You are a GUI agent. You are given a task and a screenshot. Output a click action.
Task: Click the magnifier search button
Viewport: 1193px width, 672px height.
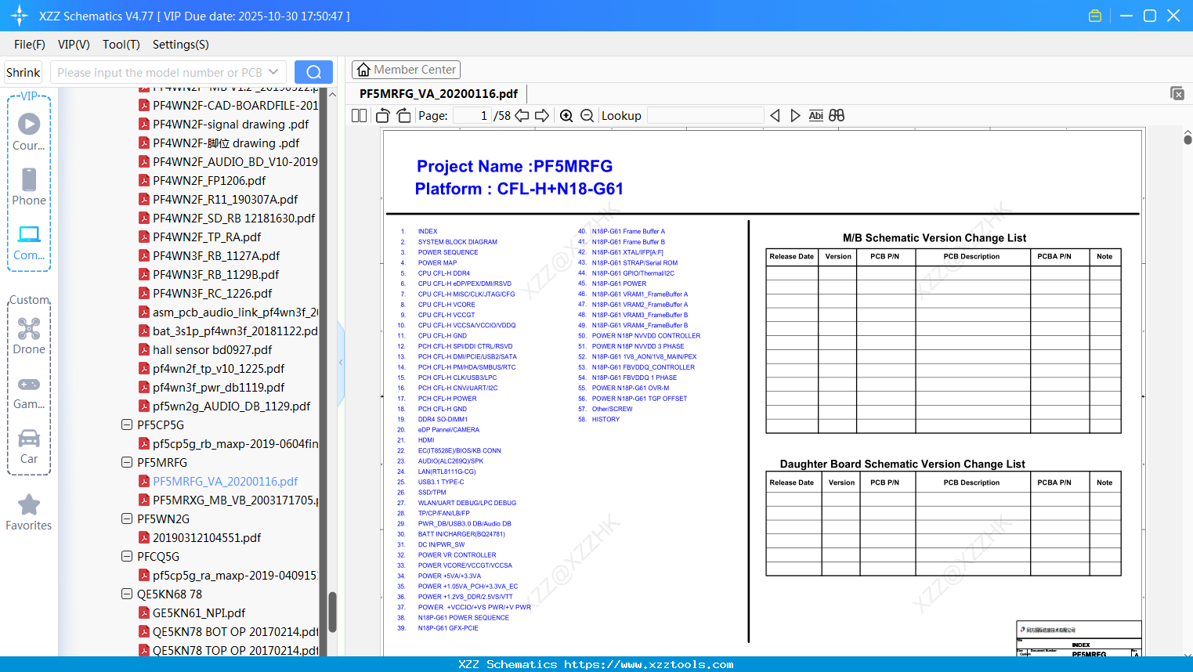(x=313, y=72)
